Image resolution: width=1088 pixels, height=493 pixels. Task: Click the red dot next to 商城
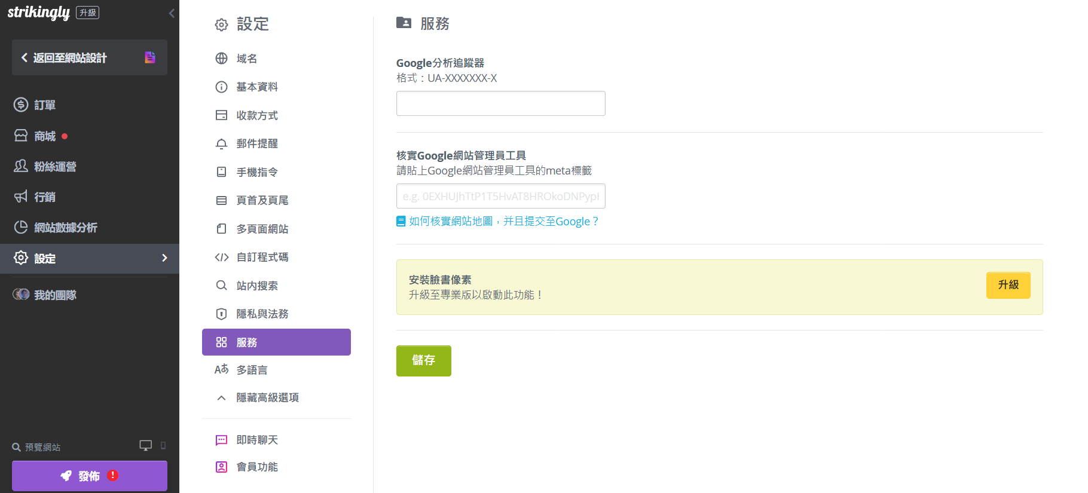coord(65,136)
